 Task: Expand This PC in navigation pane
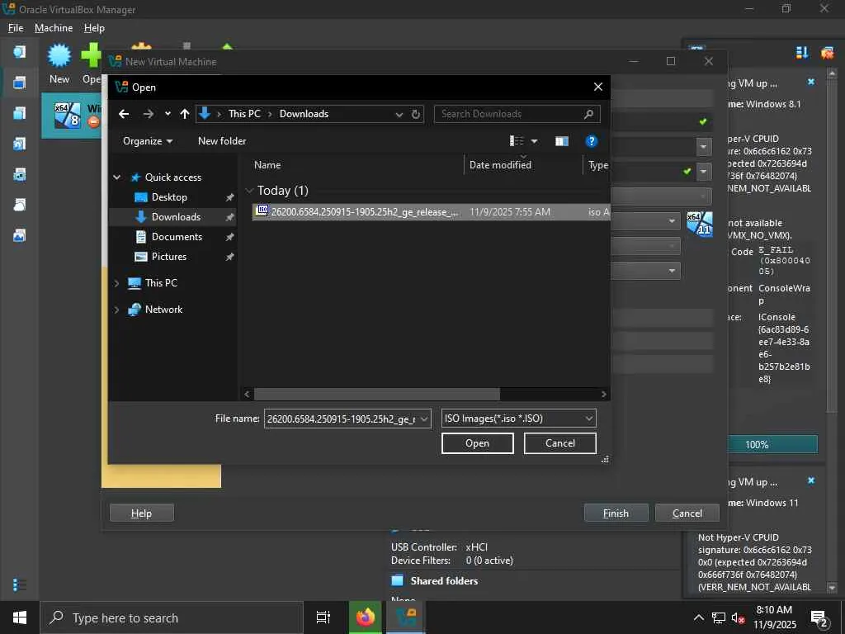(x=117, y=283)
